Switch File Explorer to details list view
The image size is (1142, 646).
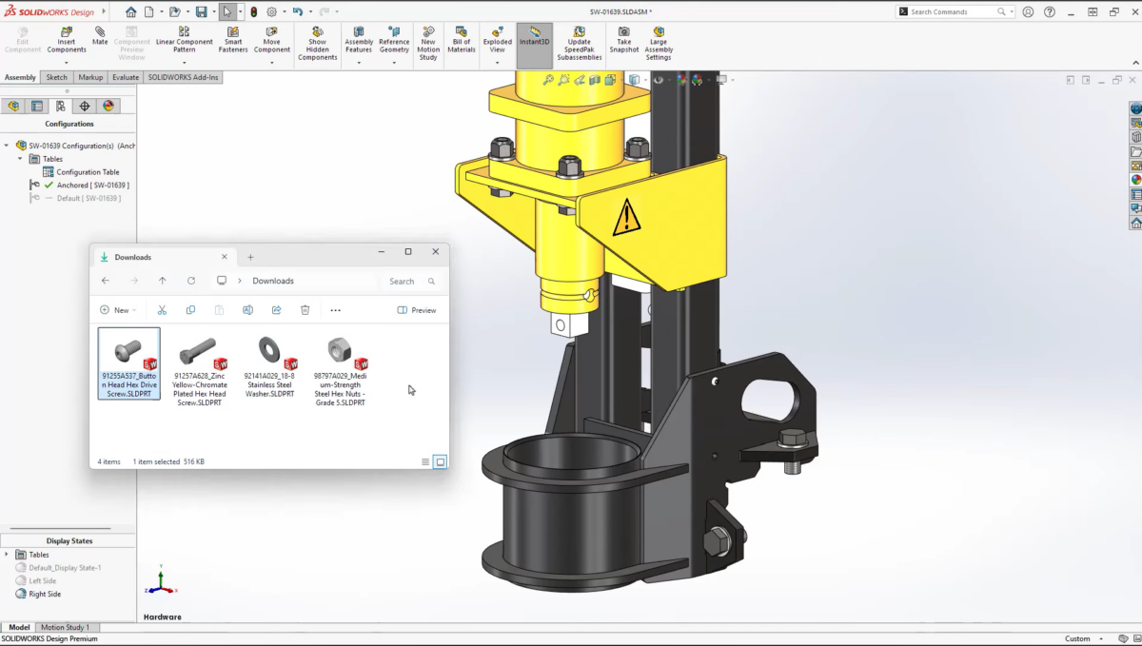(425, 462)
